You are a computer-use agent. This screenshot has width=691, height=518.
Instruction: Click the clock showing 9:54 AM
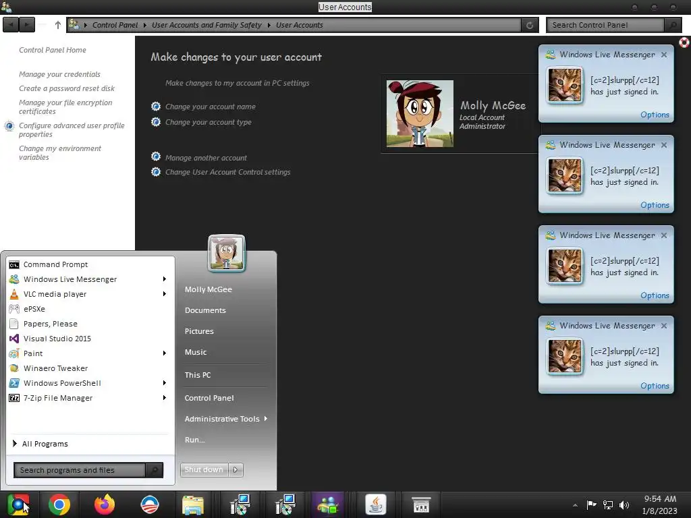coord(660,505)
